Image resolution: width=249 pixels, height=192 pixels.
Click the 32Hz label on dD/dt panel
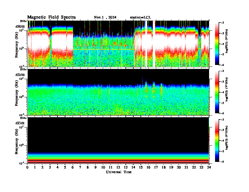[x=23, y=69]
